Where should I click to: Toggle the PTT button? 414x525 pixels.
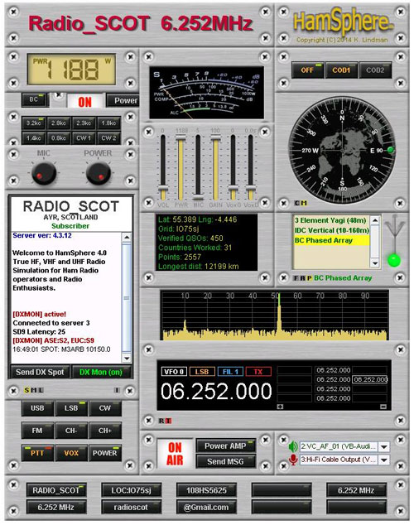click(37, 453)
